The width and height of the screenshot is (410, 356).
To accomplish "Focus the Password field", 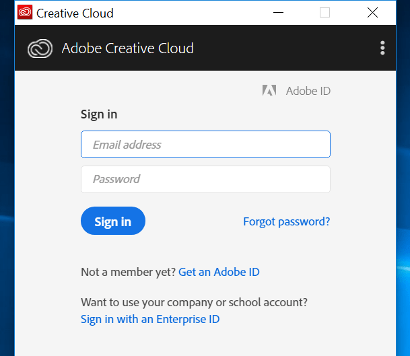I will [x=205, y=179].
